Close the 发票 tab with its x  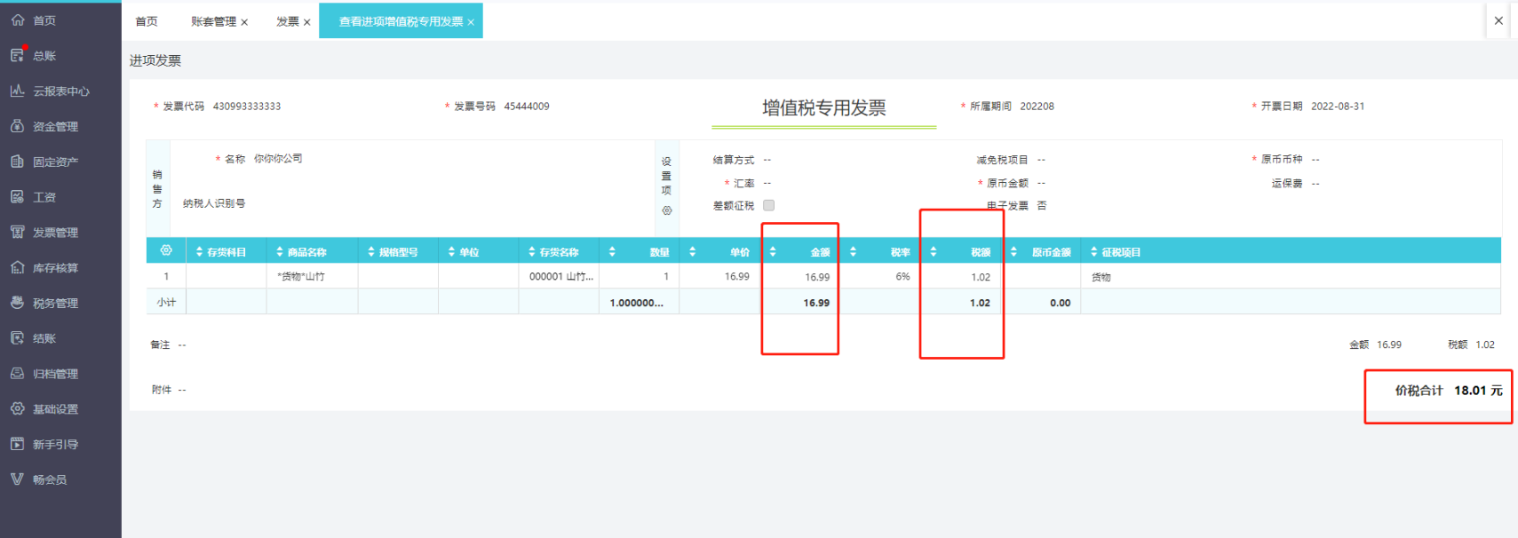click(306, 22)
